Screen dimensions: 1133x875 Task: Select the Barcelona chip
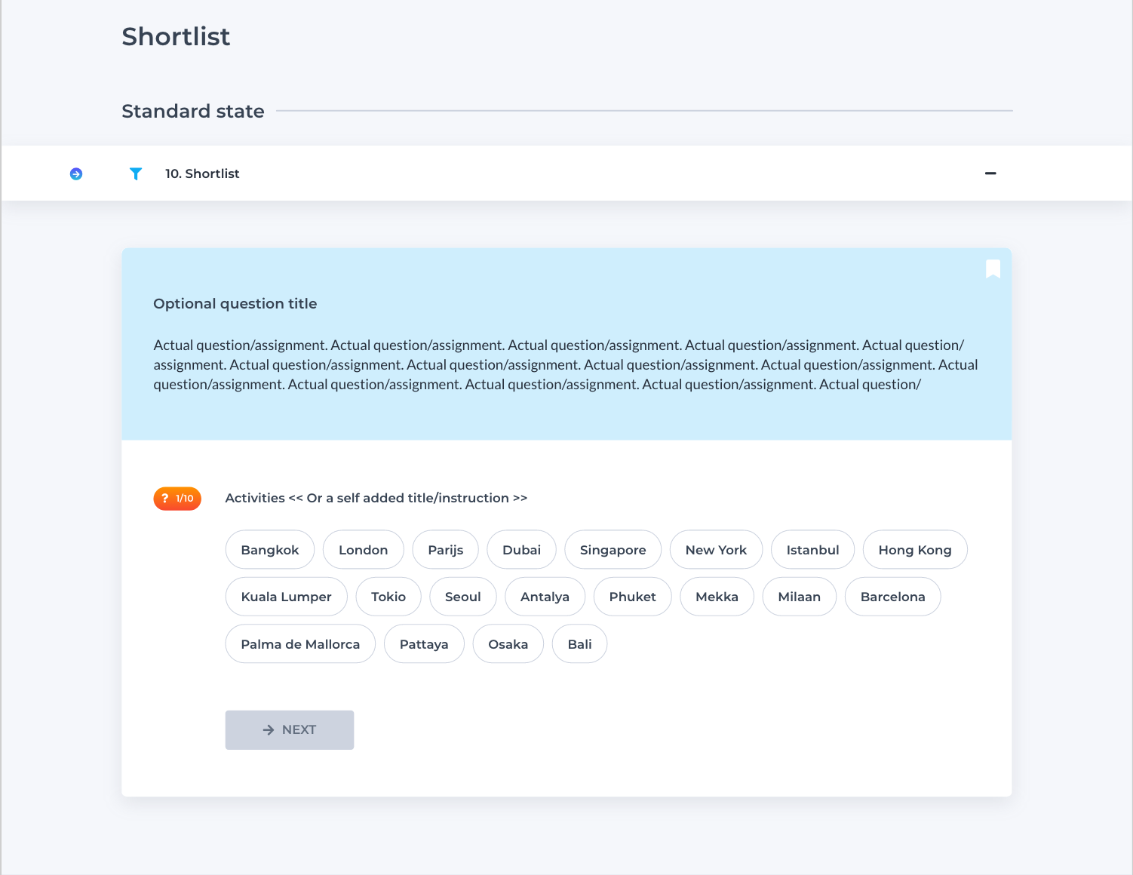click(893, 597)
